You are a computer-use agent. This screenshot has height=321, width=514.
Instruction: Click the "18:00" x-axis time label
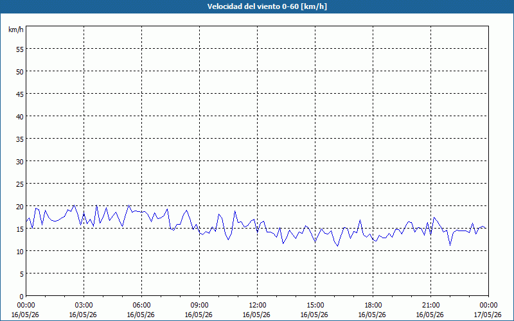373,306
